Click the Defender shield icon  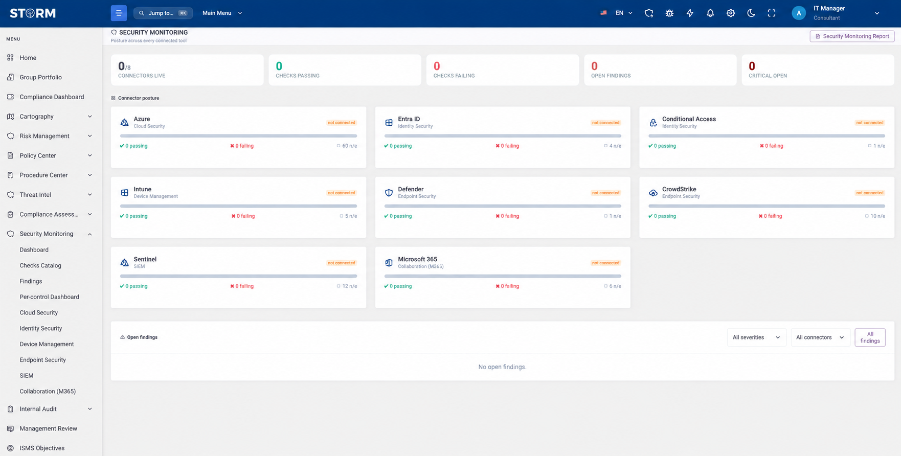(x=389, y=193)
